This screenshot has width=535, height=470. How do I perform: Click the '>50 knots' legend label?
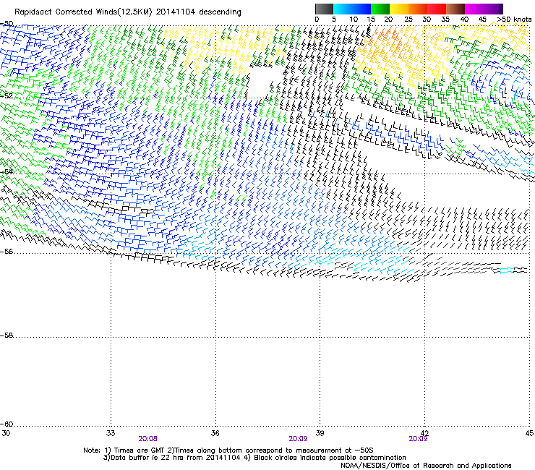tap(514, 20)
